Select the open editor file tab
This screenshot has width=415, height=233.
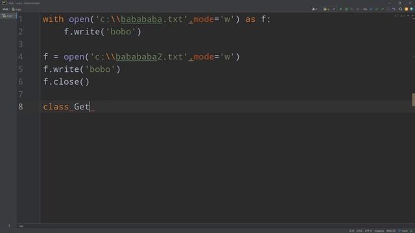8,16
